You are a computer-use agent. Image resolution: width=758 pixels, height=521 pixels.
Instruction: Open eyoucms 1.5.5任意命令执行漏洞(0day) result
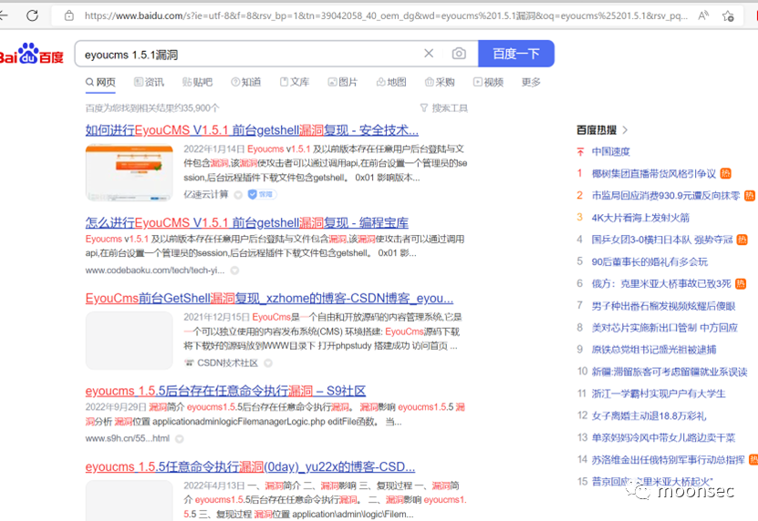250,467
